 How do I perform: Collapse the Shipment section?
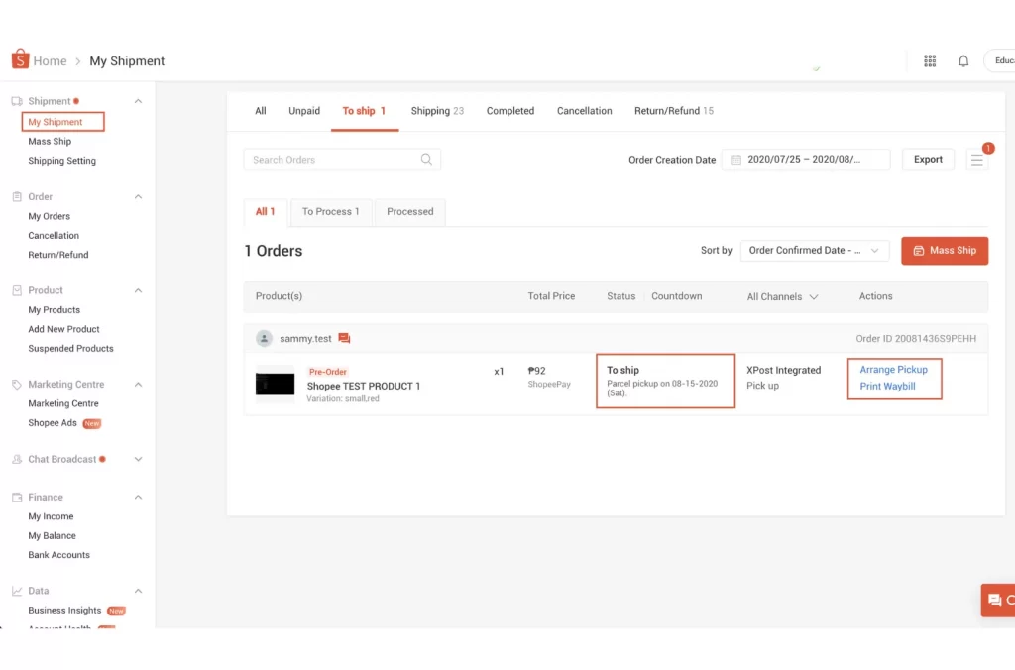coord(138,101)
